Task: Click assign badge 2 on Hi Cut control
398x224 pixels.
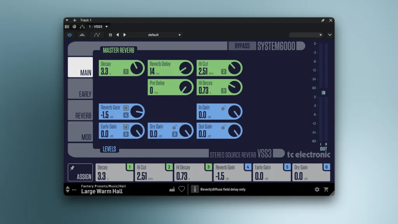Action: (x=223, y=72)
